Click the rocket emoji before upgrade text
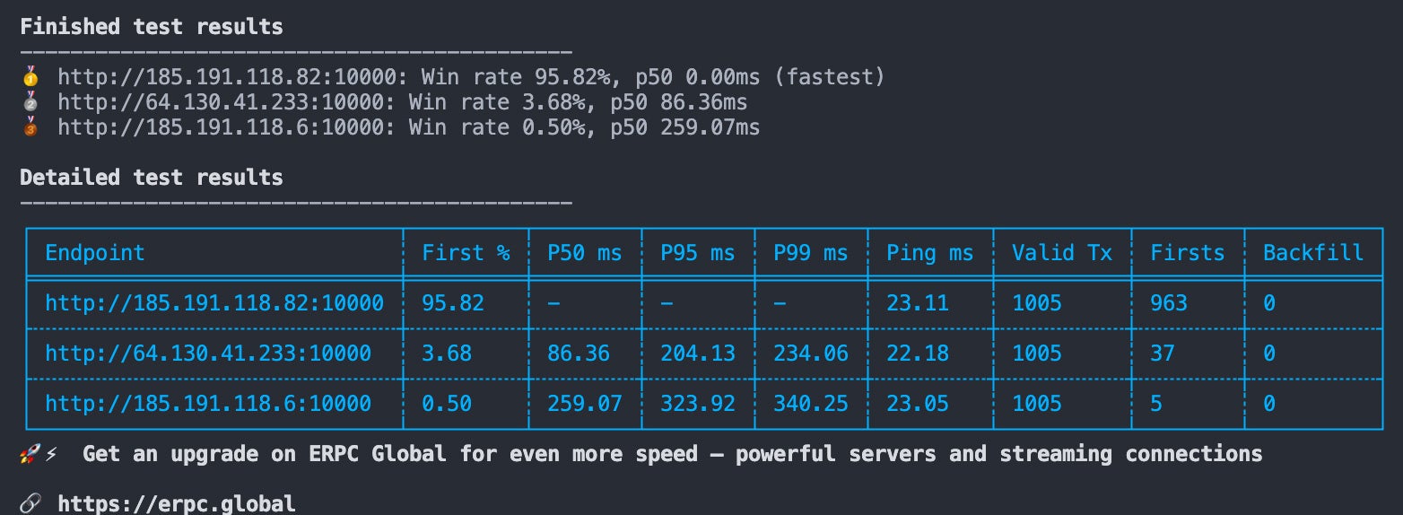The width and height of the screenshot is (1403, 515). point(29,454)
